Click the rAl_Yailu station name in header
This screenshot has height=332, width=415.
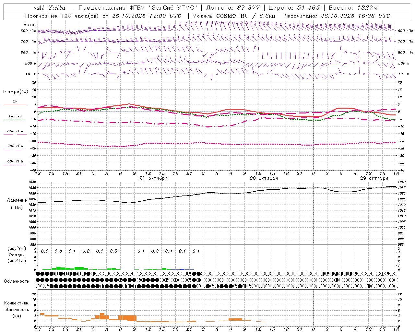pos(50,8)
